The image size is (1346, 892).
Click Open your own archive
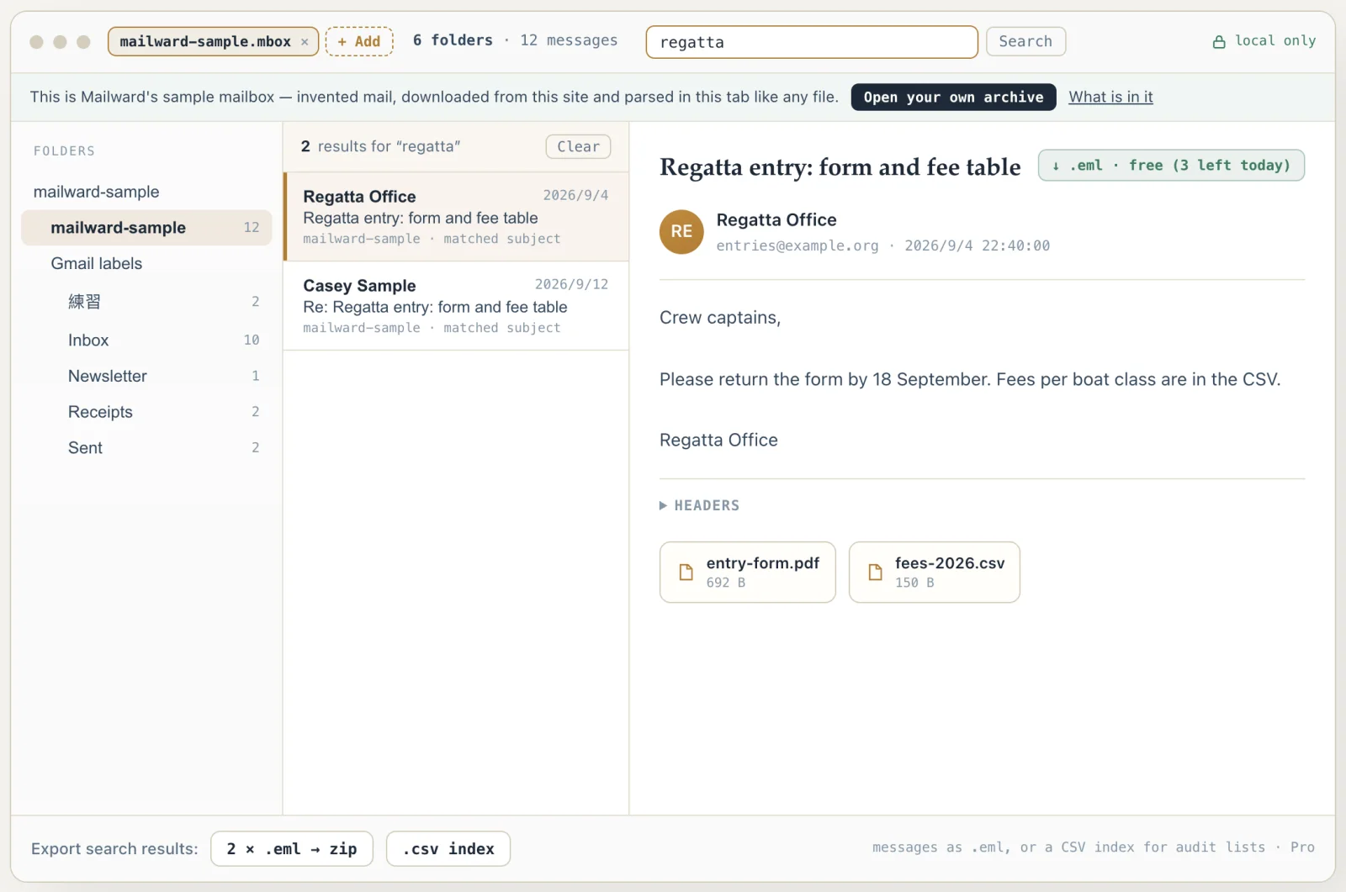[953, 97]
